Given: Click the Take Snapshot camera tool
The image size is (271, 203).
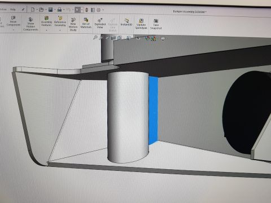Looking at the screenshot, I should (156, 24).
